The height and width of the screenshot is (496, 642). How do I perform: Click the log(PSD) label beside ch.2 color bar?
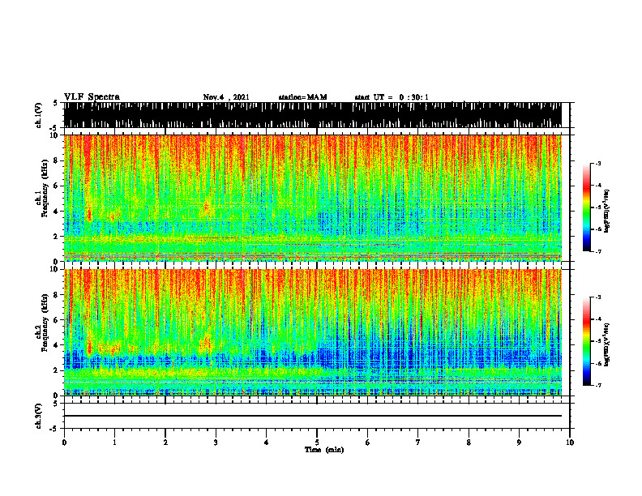pos(607,345)
